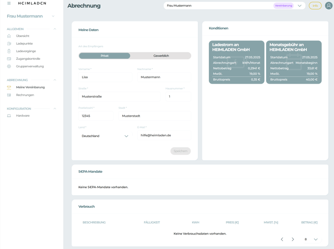Screen dimensions: 334x249
Task: Click the Meine Vereinbarung handshake icon
Action: coord(9,87)
